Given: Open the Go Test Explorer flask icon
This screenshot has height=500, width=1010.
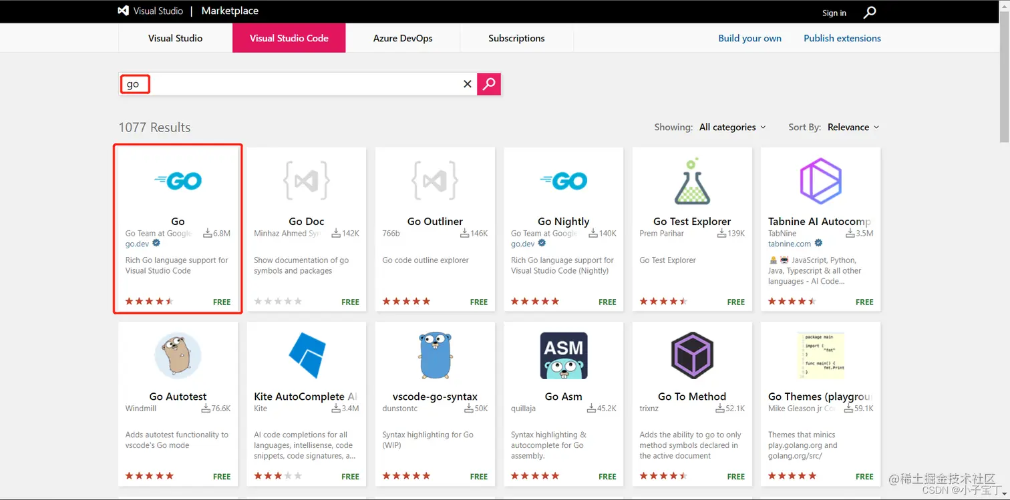Looking at the screenshot, I should pos(692,181).
